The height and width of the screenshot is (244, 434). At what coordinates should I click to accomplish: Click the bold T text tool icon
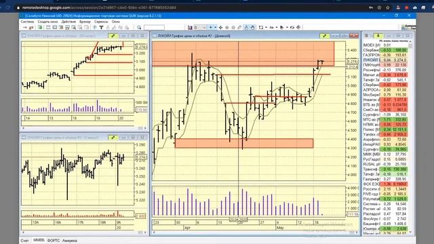pyautogui.click(x=101, y=27)
